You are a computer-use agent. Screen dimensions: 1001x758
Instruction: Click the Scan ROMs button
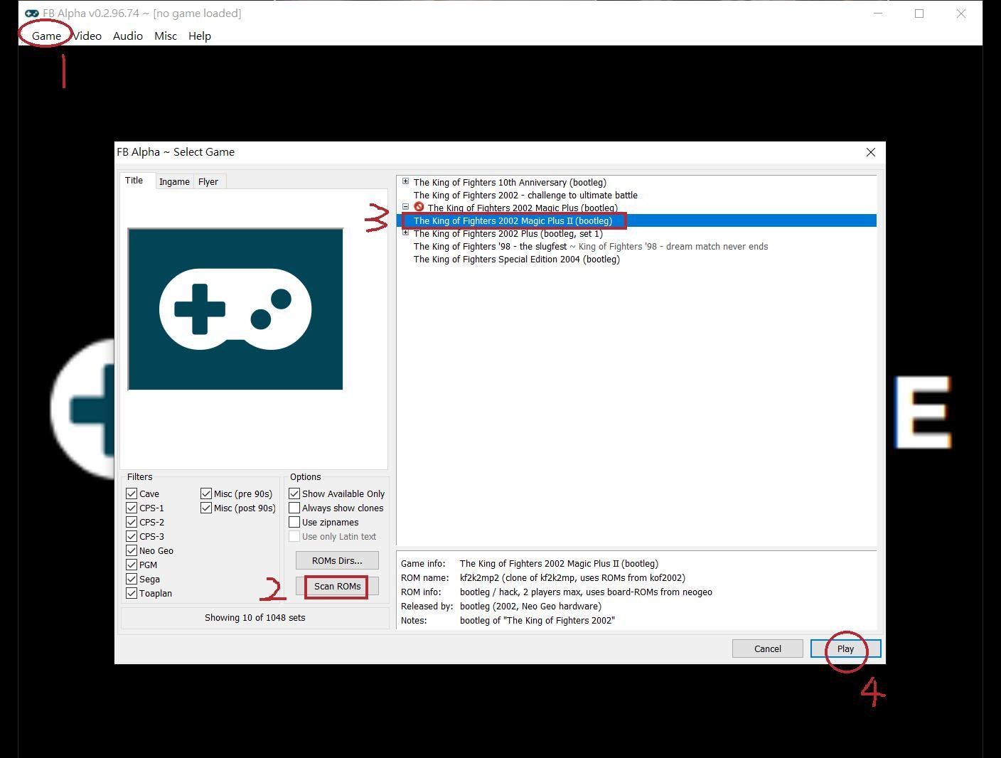tap(337, 587)
